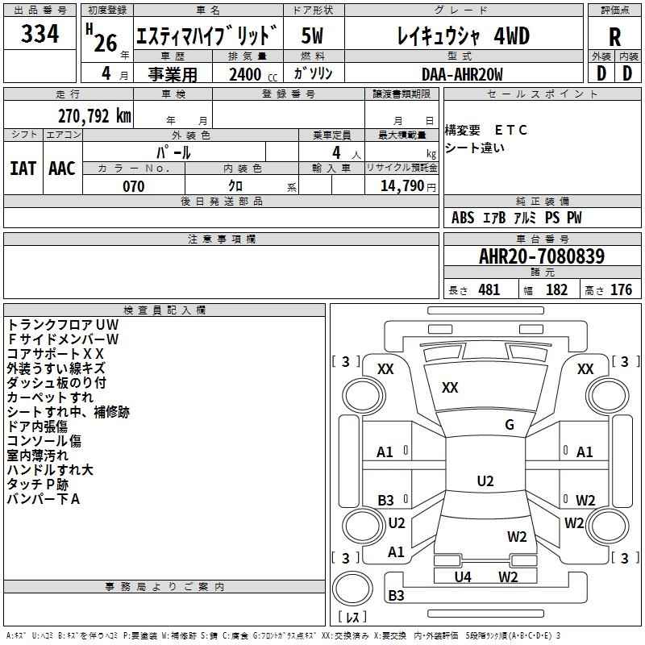Select interior color クロ

235,185
